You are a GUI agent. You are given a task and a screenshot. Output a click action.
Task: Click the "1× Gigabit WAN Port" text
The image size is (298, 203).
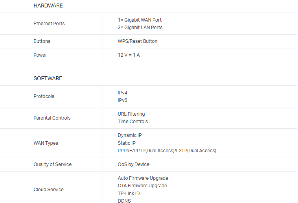tap(140, 20)
